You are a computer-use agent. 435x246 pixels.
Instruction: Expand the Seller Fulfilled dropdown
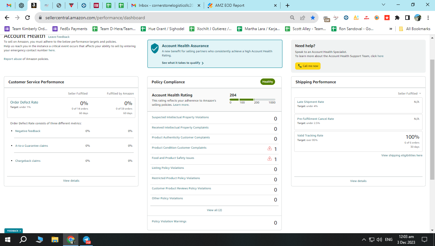pyautogui.click(x=409, y=94)
